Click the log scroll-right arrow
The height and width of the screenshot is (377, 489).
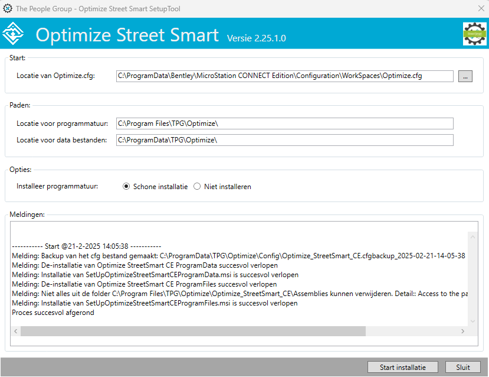coord(463,331)
